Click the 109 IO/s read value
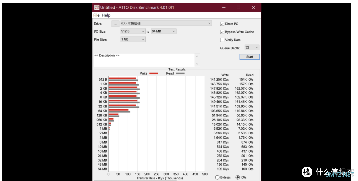This screenshot has height=181, width=358. click(247, 169)
